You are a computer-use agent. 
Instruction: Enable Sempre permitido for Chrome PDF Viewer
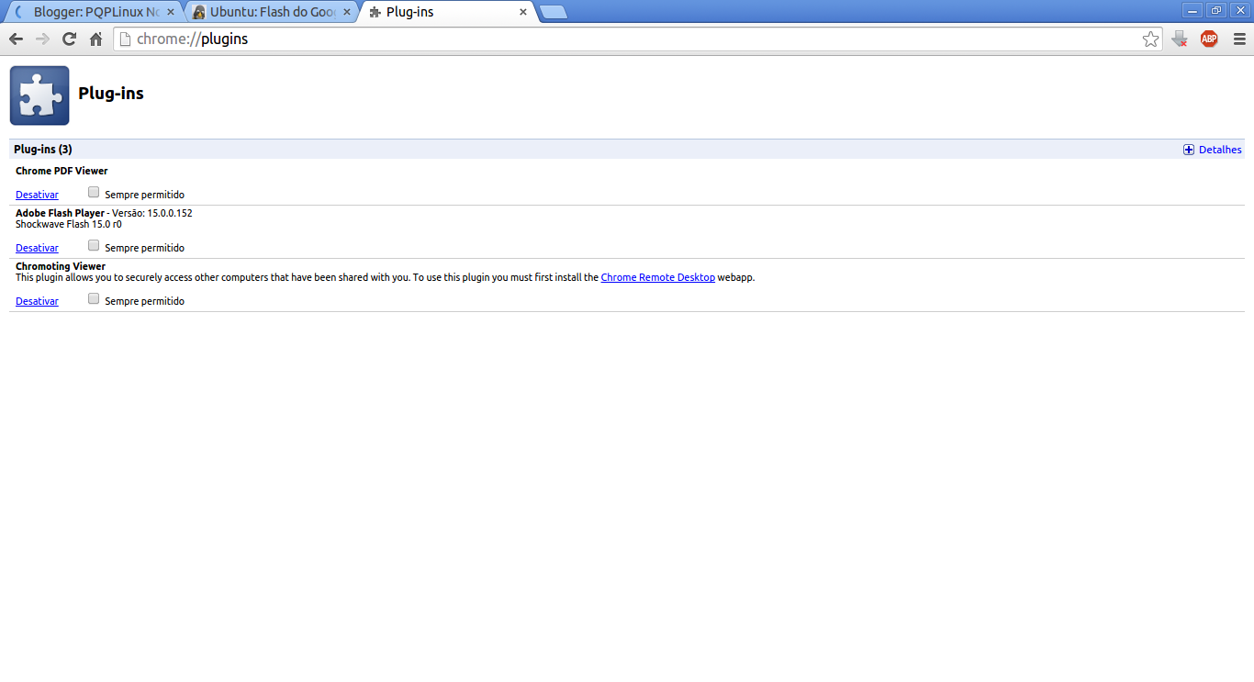tap(94, 193)
